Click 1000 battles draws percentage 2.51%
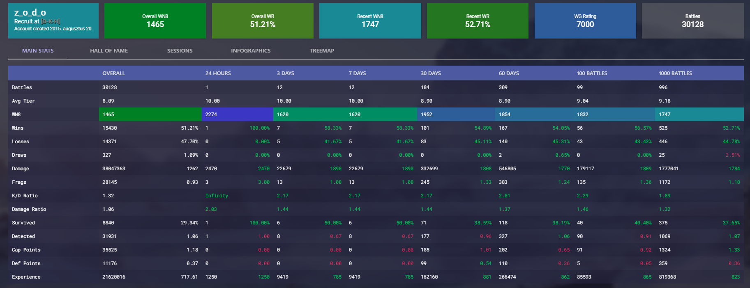Viewport: 750px width, 288px height. coord(733,155)
